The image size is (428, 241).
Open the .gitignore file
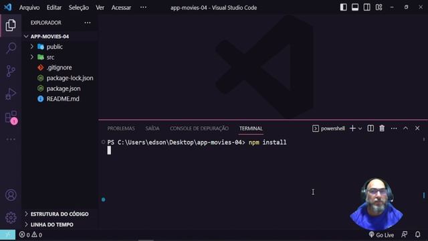(x=60, y=68)
